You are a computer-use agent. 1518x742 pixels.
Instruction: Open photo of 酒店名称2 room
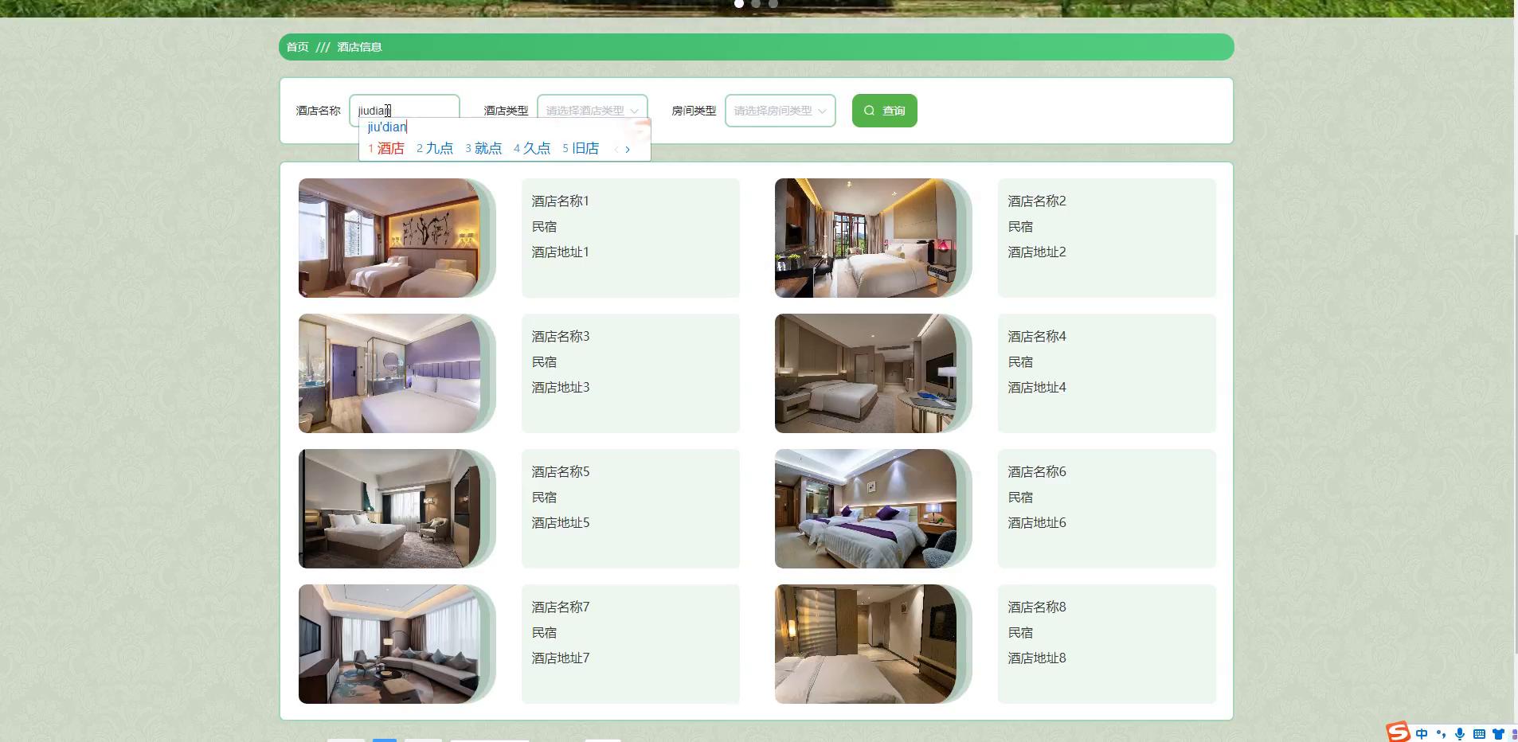pyautogui.click(x=866, y=238)
